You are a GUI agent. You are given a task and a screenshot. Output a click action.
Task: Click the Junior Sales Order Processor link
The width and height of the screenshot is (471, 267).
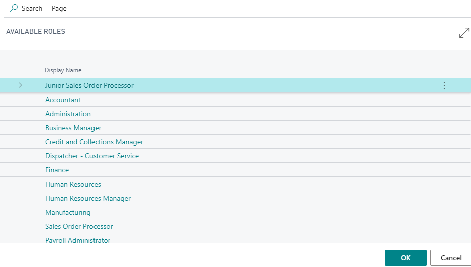point(89,85)
